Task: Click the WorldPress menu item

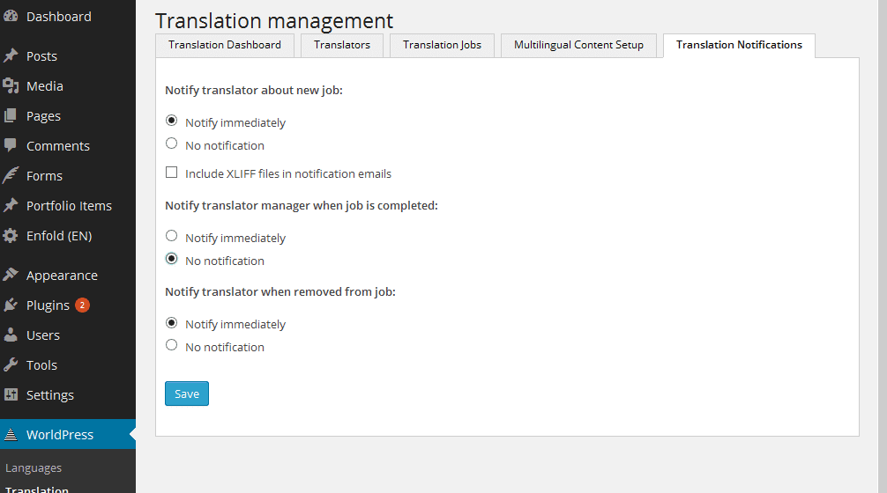Action: [x=68, y=434]
